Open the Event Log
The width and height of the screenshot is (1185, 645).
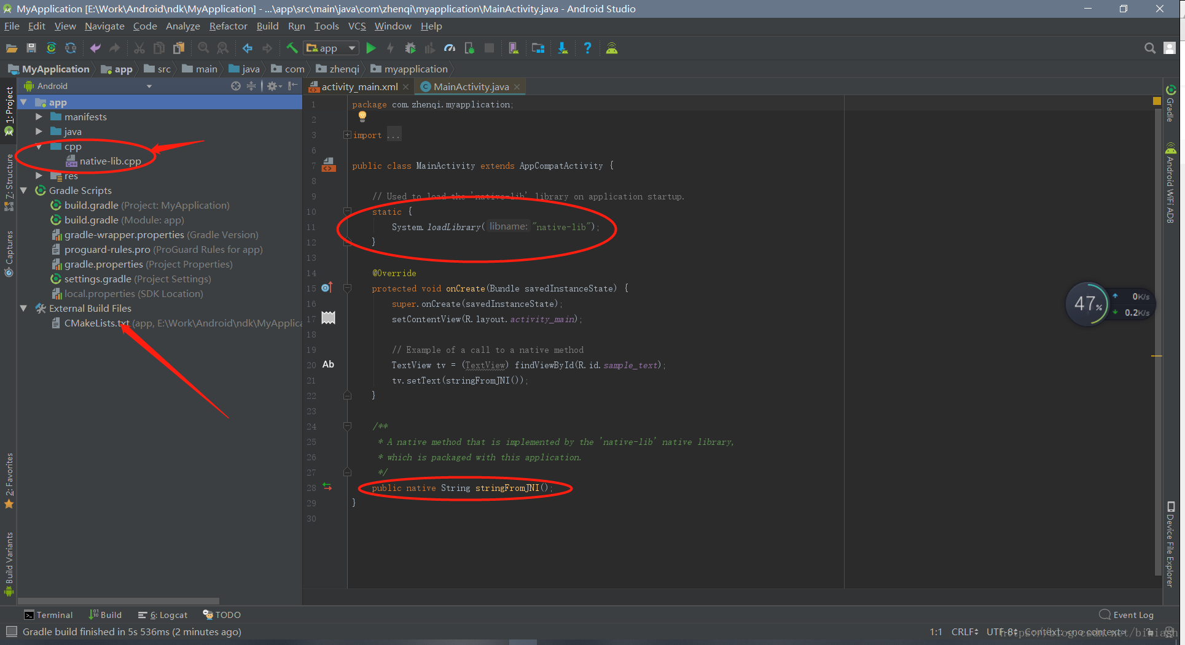click(1127, 615)
